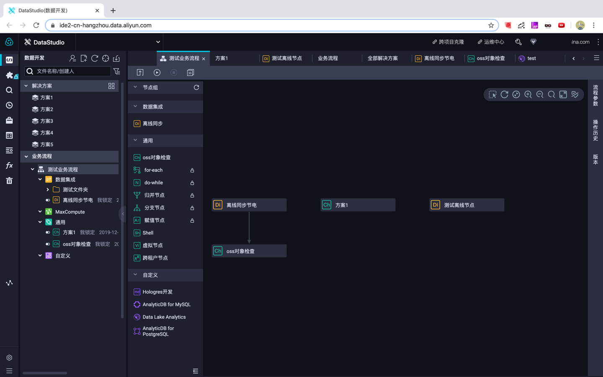603x377 pixels.
Task: Bookmark this page with the star icon
Action: click(x=491, y=25)
